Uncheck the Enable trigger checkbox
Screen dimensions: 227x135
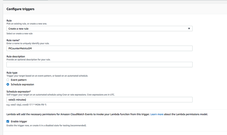8,121
